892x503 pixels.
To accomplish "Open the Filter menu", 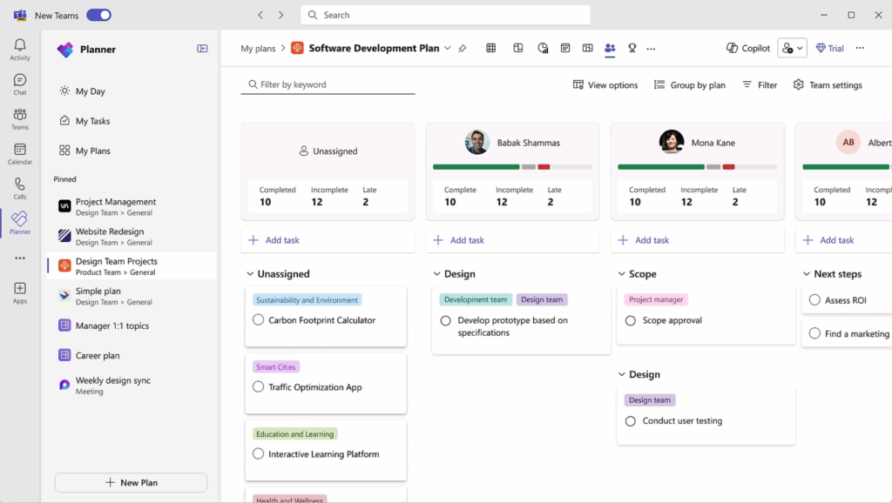I will 760,85.
